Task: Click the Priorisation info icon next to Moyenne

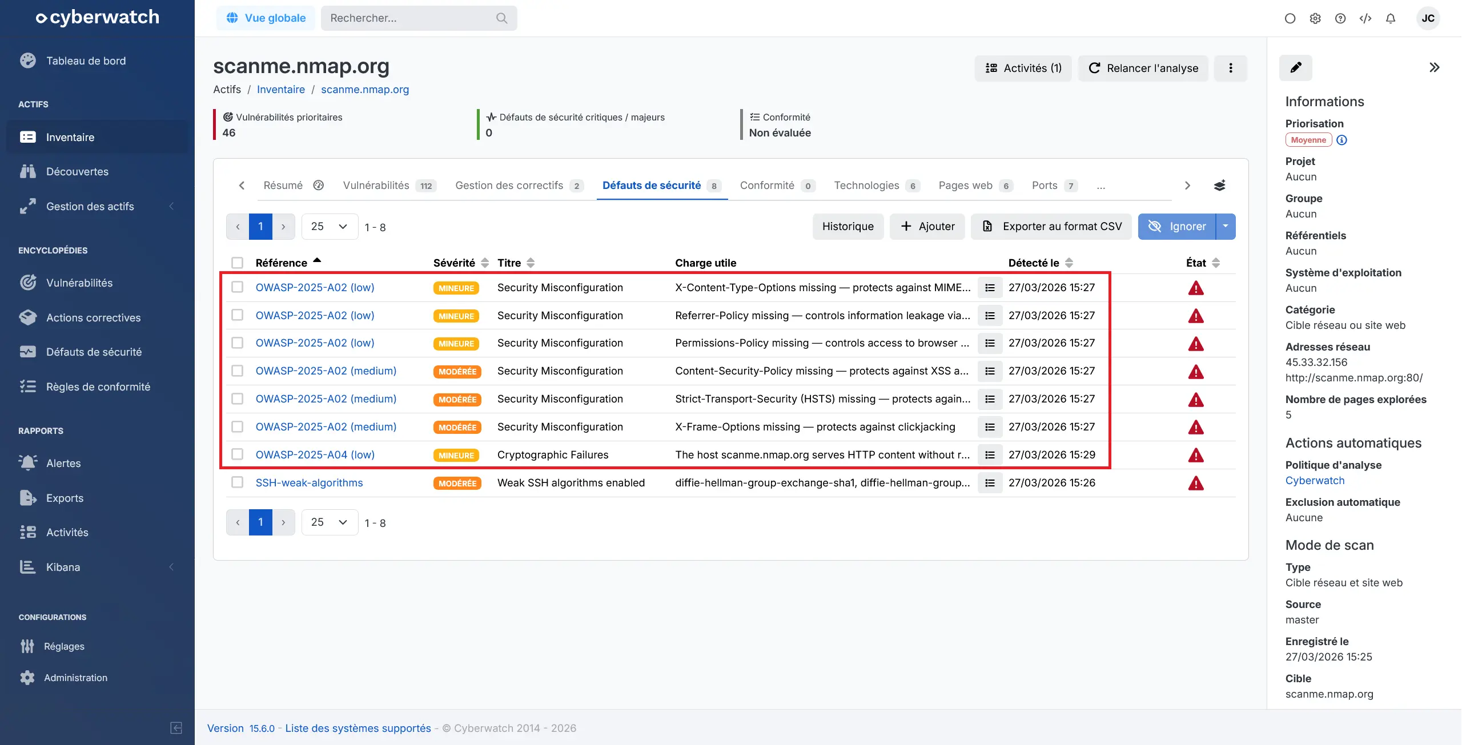Action: [x=1342, y=140]
